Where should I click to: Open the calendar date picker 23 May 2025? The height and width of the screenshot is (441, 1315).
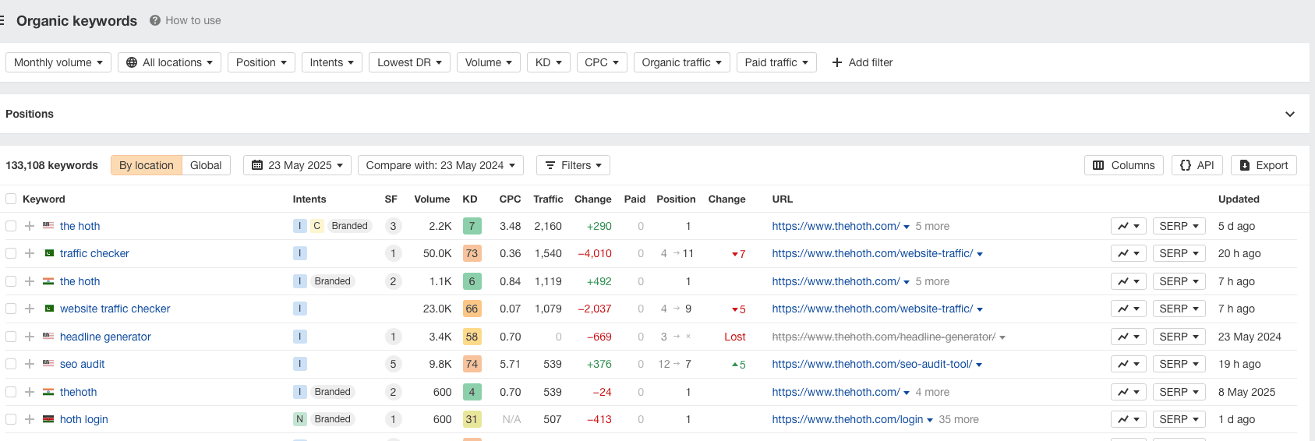[x=297, y=165]
